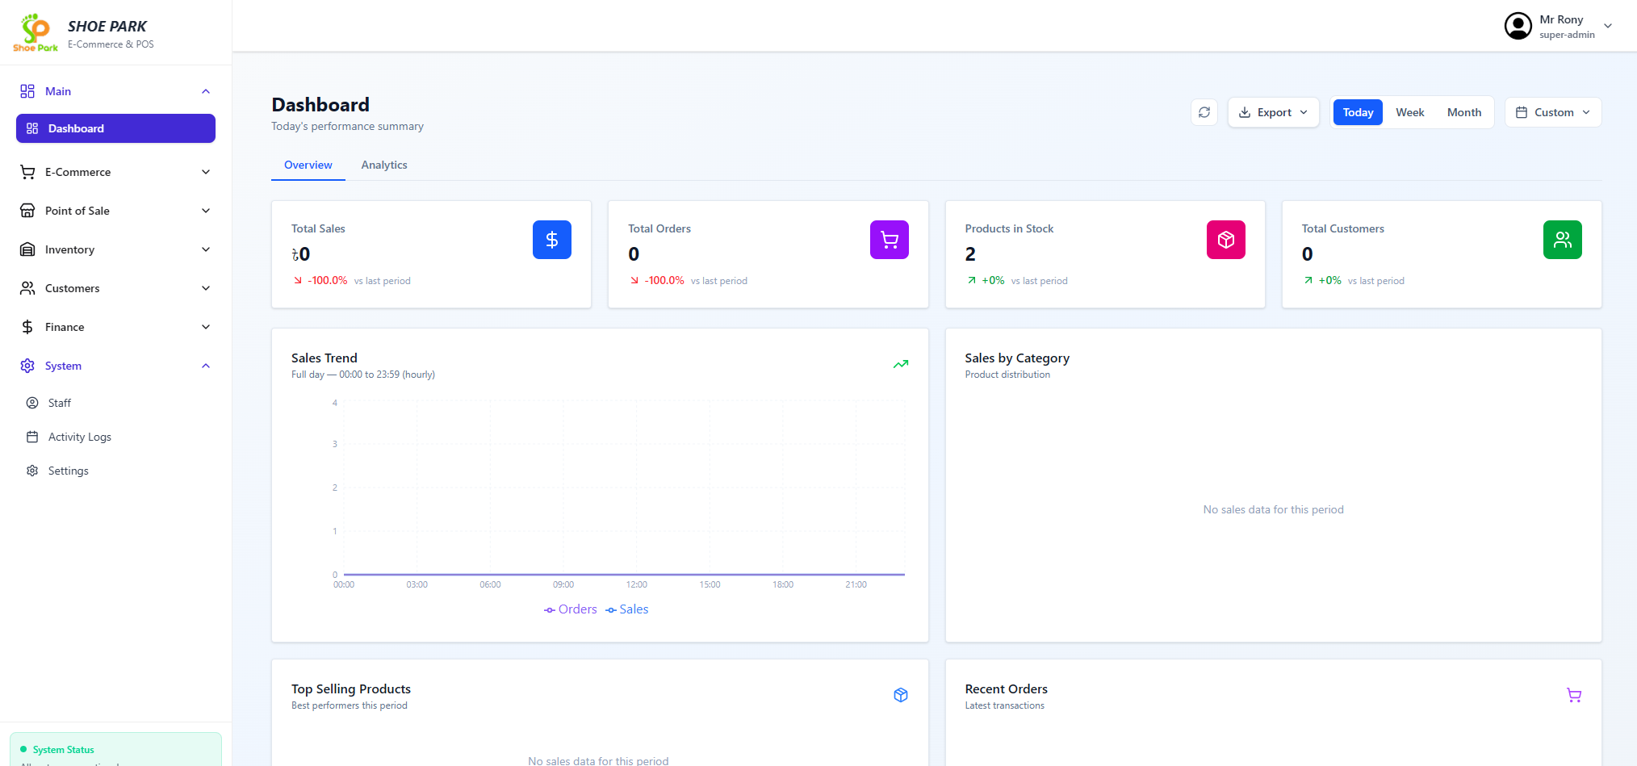Click "Today's performance summary" subtitle
Screen dimensions: 1637x766
coord(347,126)
